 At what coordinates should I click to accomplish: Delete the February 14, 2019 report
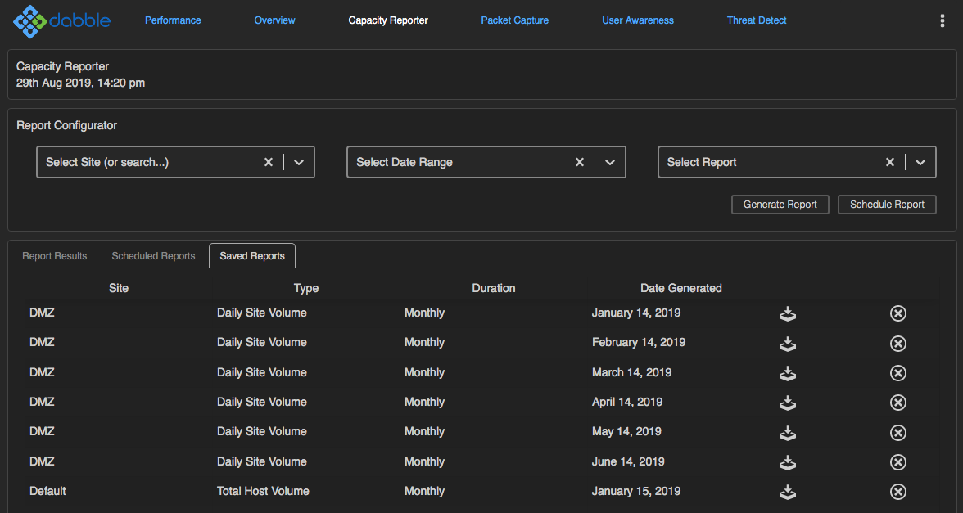click(x=897, y=343)
